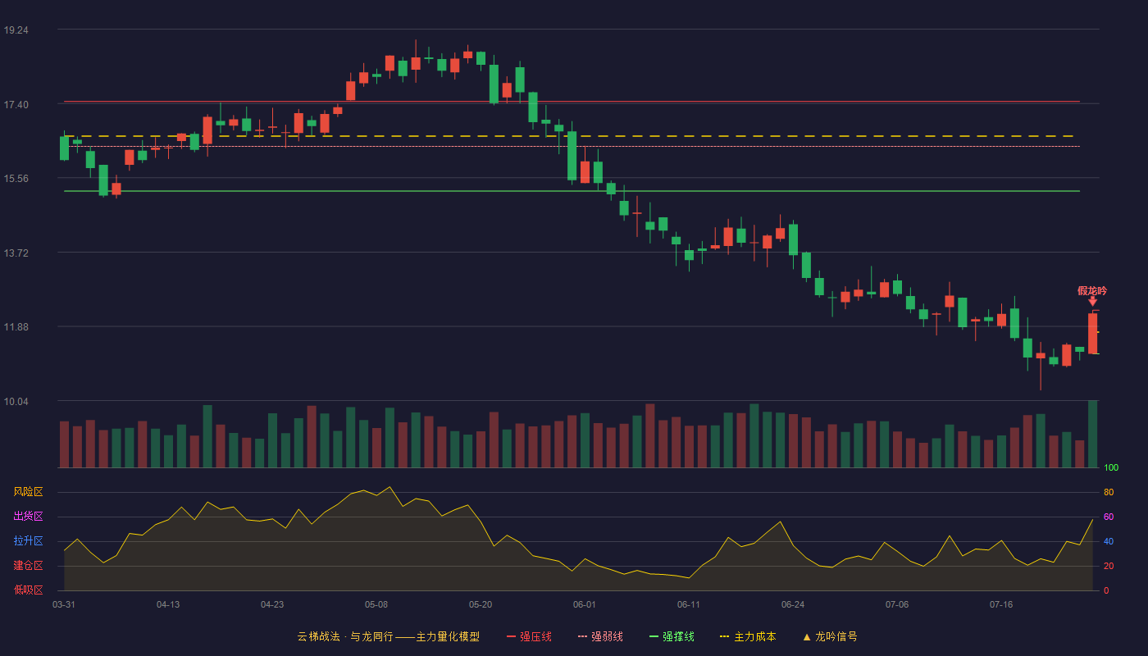The width and height of the screenshot is (1148, 656).
Task: Click the 05-08 date axis label
Action: [x=376, y=604]
